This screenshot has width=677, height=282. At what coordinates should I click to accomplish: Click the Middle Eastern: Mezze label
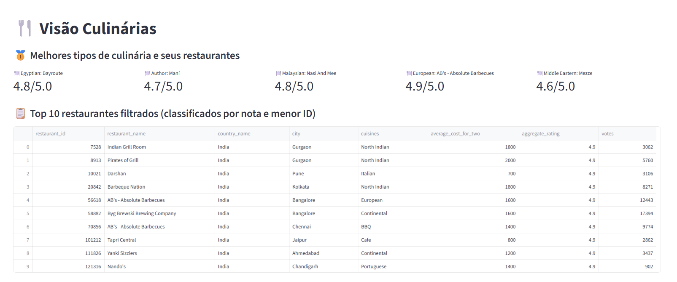tap(568, 73)
